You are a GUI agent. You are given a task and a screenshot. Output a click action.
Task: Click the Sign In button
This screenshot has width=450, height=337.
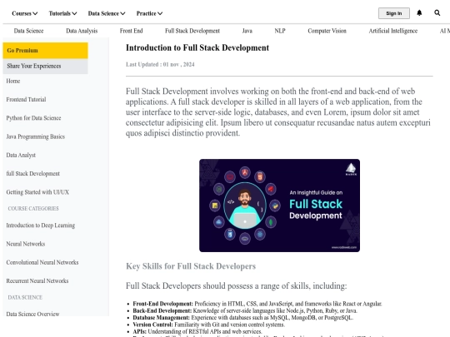(x=393, y=13)
